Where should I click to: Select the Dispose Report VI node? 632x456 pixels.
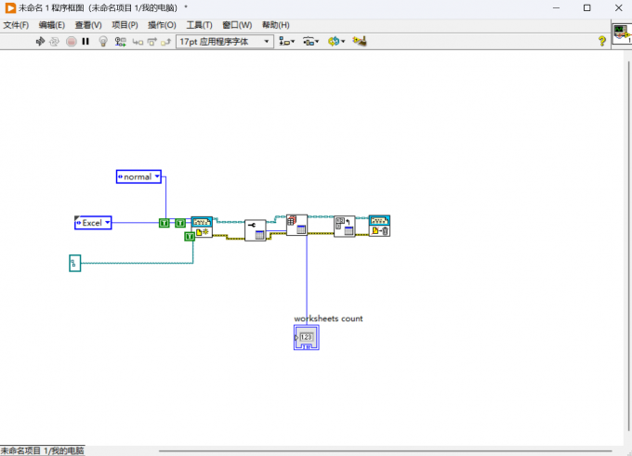pyautogui.click(x=380, y=226)
